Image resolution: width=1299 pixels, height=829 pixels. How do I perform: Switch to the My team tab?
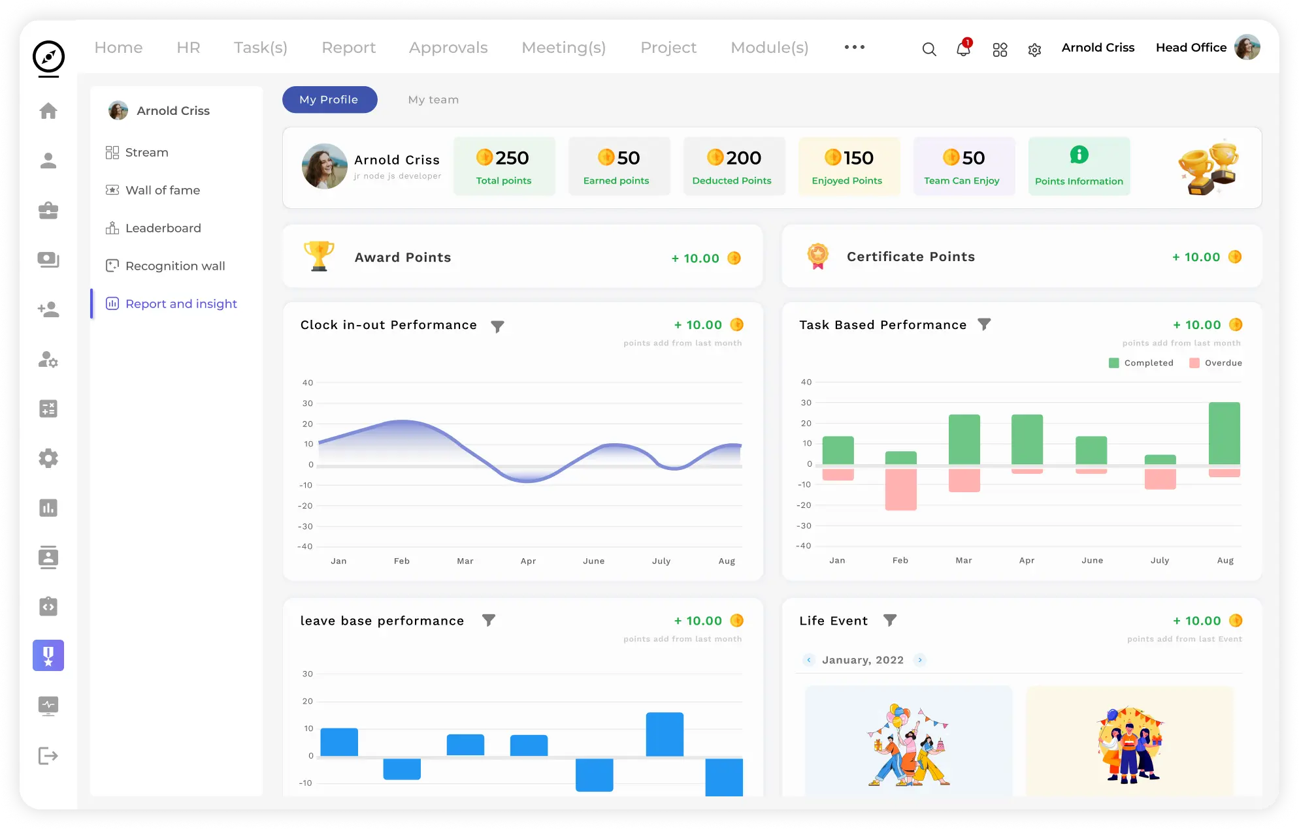(x=433, y=99)
